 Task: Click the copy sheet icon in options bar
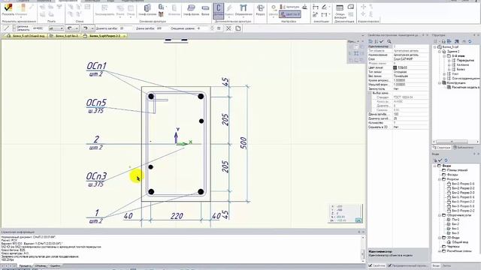[x=238, y=28]
